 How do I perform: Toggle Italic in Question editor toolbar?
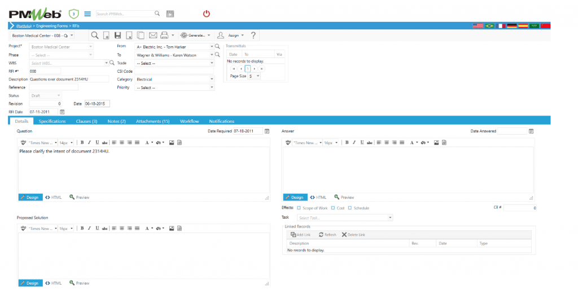pos(89,143)
